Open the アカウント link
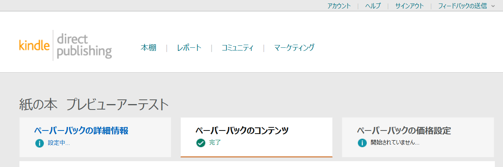This screenshot has height=167, width=503. [x=339, y=6]
